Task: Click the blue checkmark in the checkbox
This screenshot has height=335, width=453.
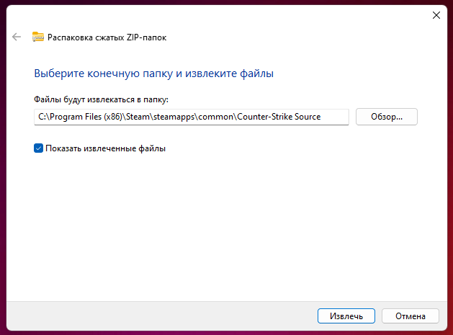Action: click(x=38, y=148)
